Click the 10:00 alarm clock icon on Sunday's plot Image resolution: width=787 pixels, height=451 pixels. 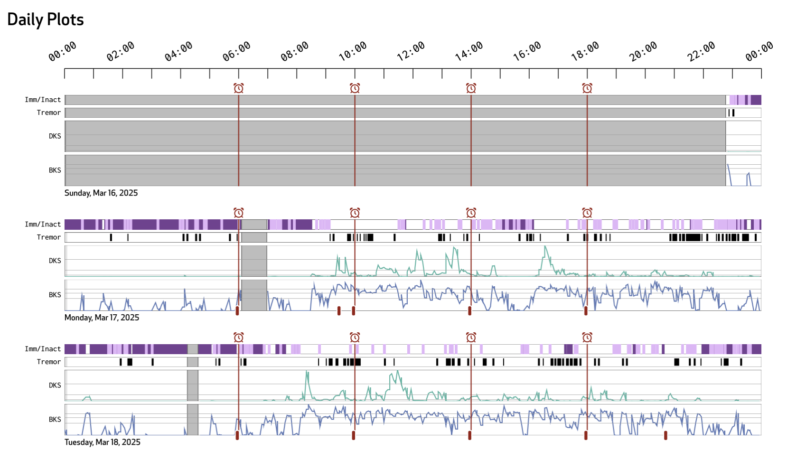tap(355, 88)
